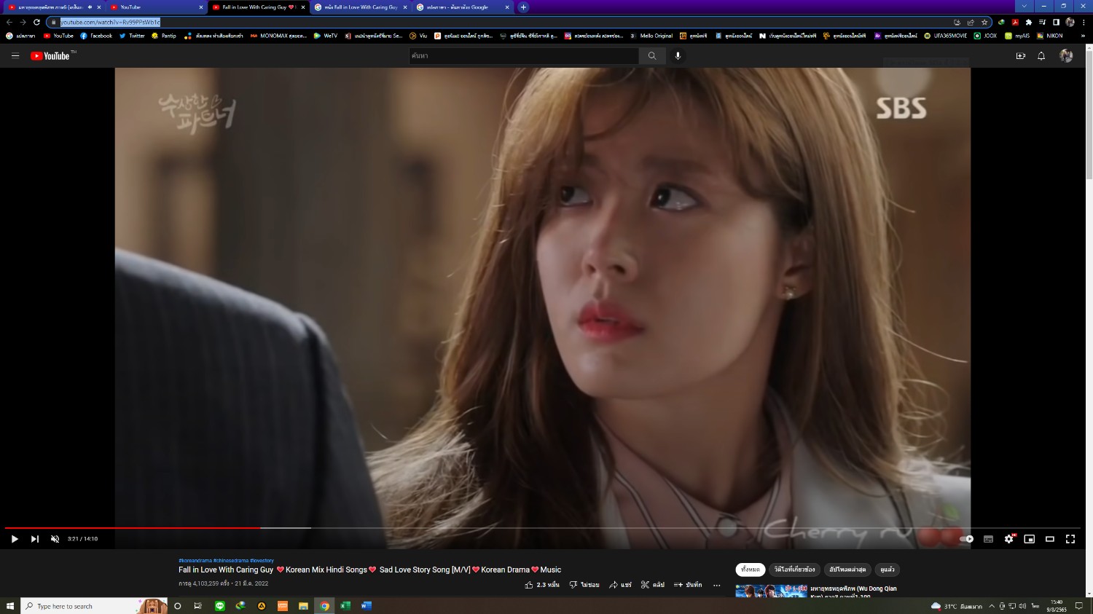The image size is (1093, 614).
Task: Enter full screen mode
Action: point(1070,539)
